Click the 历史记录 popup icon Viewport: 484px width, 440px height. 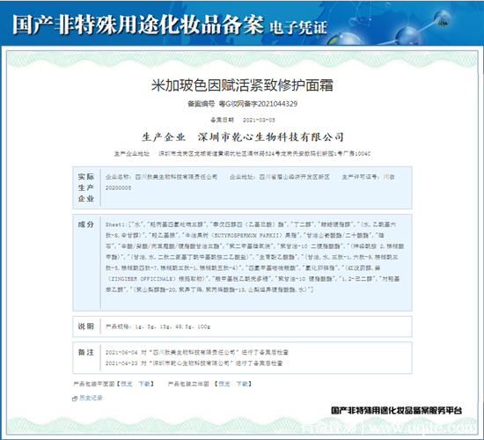click(75, 399)
